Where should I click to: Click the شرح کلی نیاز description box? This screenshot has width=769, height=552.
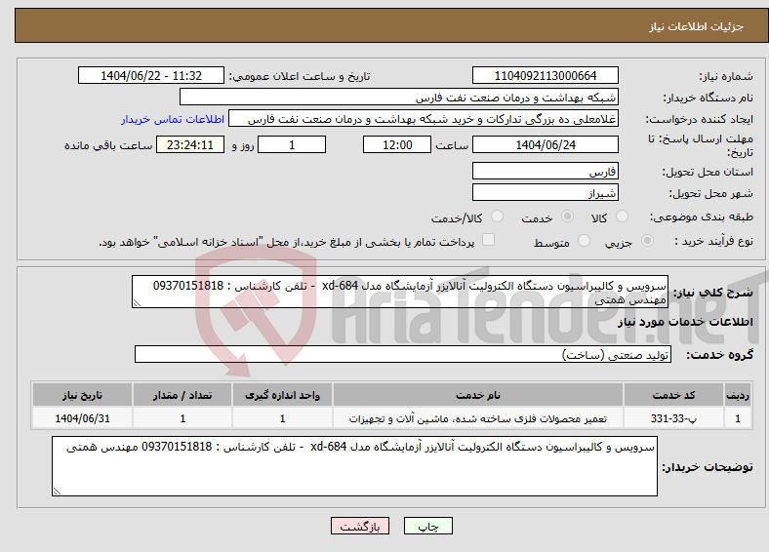click(400, 292)
